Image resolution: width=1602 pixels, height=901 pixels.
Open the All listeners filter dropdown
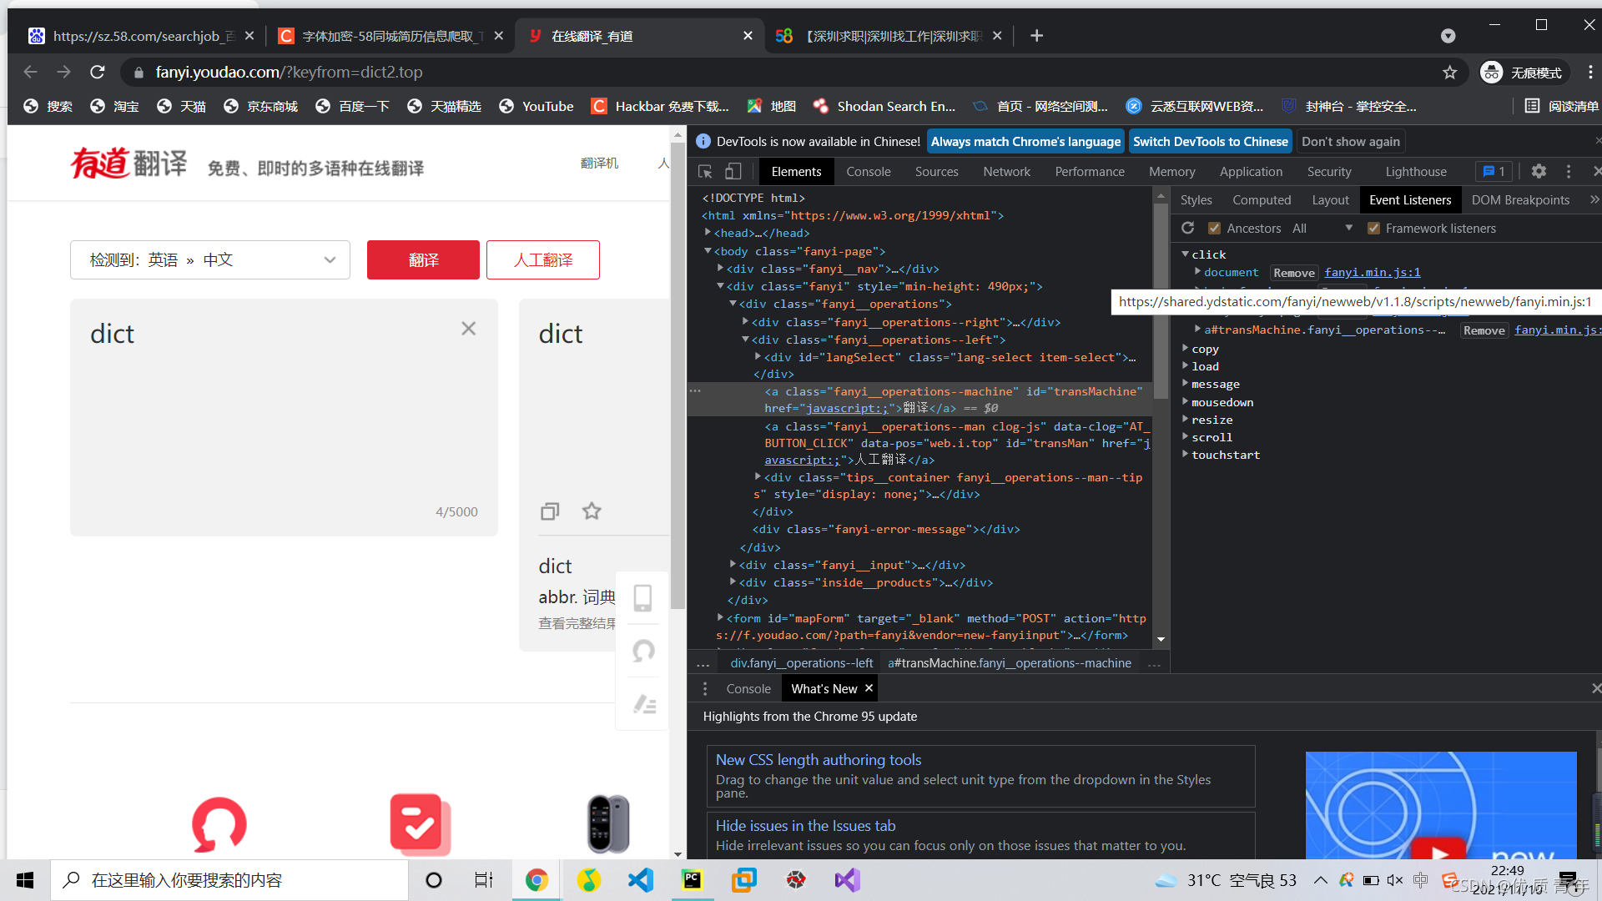(1322, 229)
